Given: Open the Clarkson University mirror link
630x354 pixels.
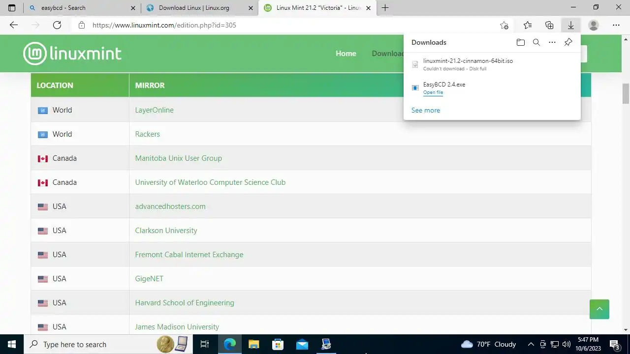Looking at the screenshot, I should pyautogui.click(x=166, y=231).
